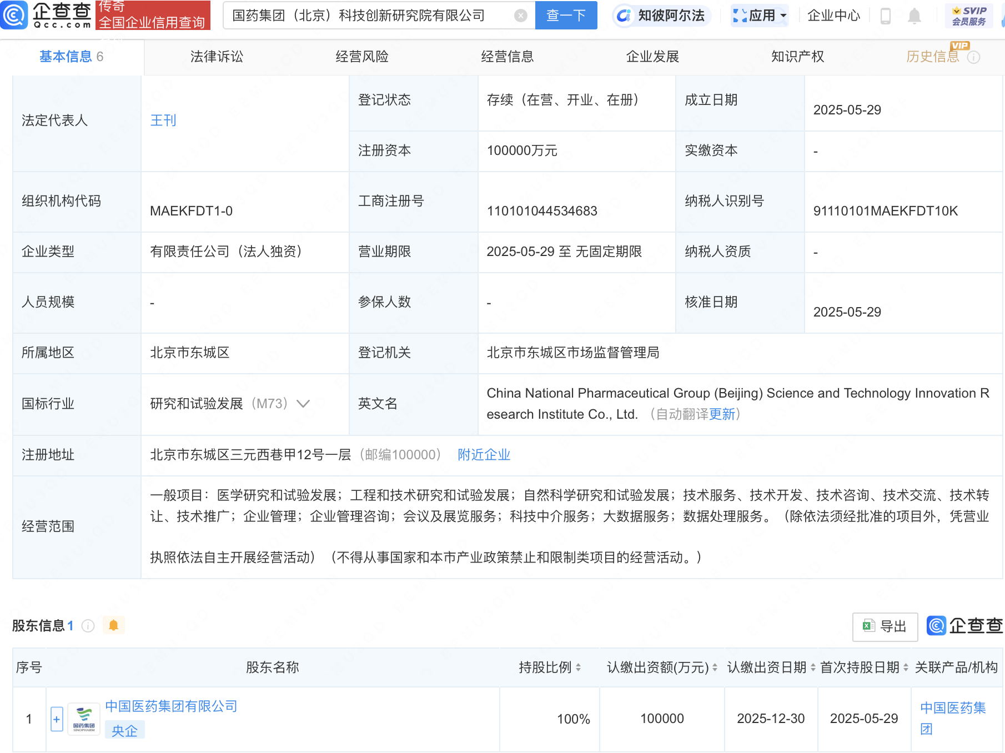Open the 知识产权 tab
1005x753 pixels.
[797, 57]
